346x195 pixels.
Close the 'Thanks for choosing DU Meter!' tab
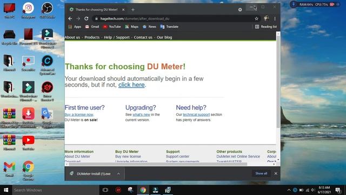click(x=123, y=10)
